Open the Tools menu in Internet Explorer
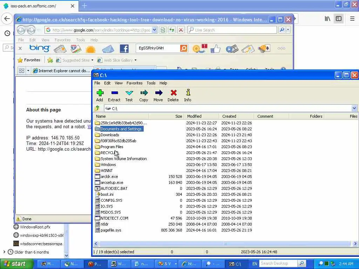This screenshot has height=269, width=359. click(x=81, y=40)
